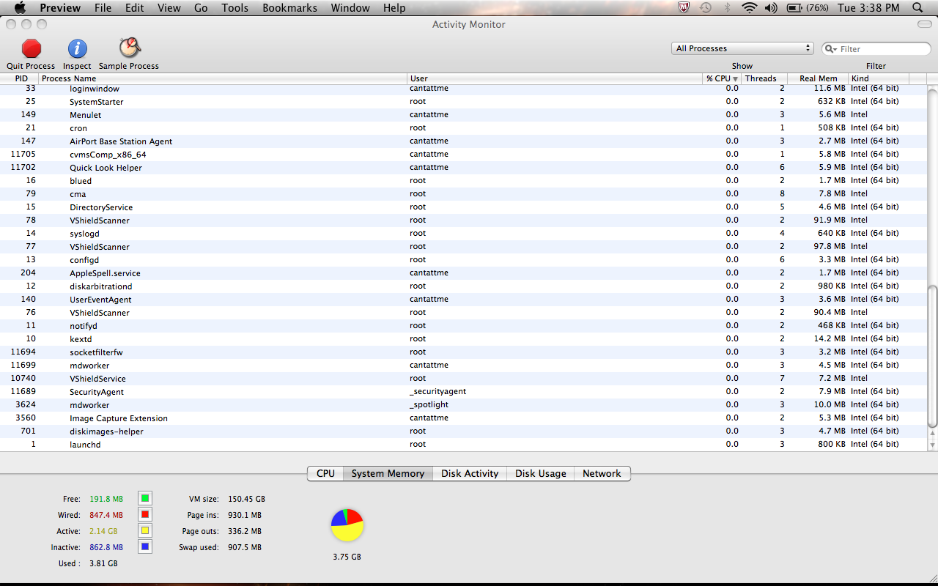Click the process list vertical scrollbar
This screenshot has width=938, height=586.
[x=932, y=355]
